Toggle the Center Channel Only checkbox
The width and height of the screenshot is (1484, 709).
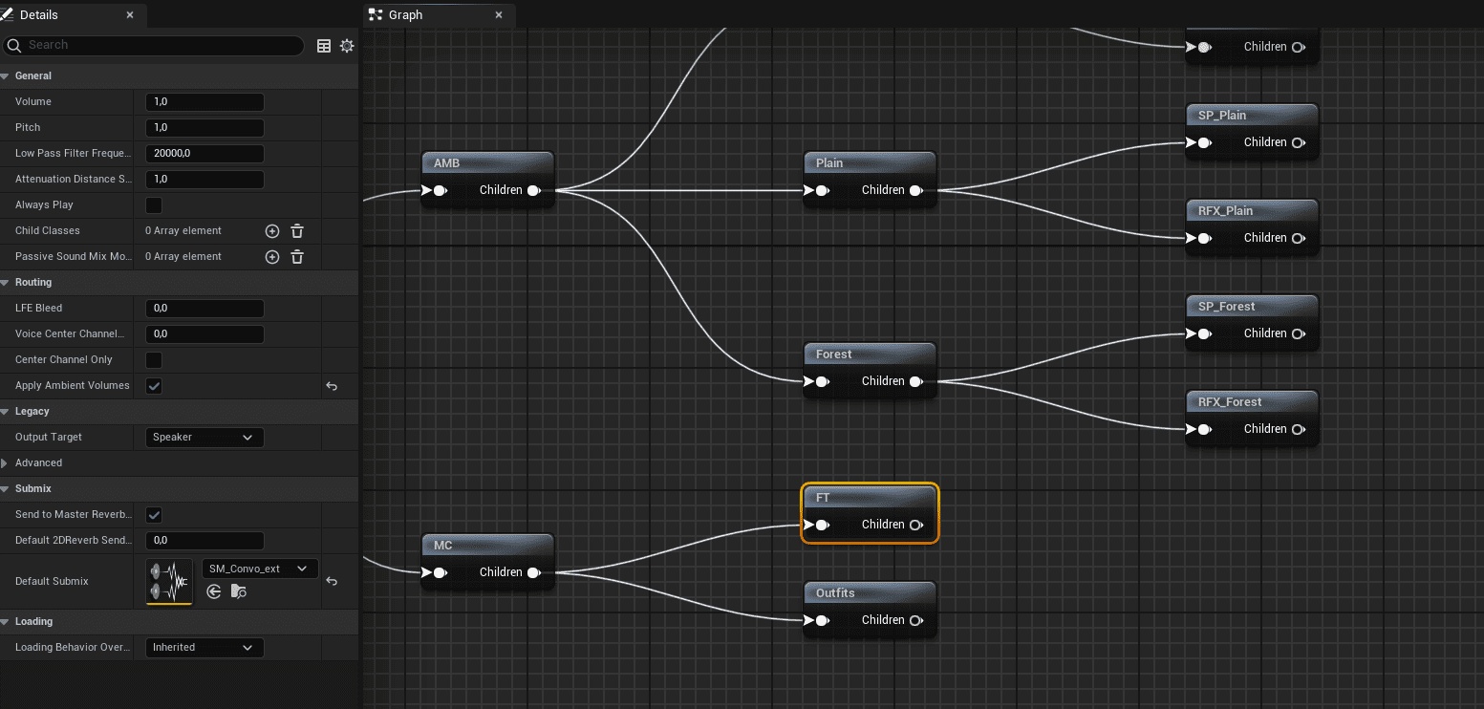click(x=154, y=360)
